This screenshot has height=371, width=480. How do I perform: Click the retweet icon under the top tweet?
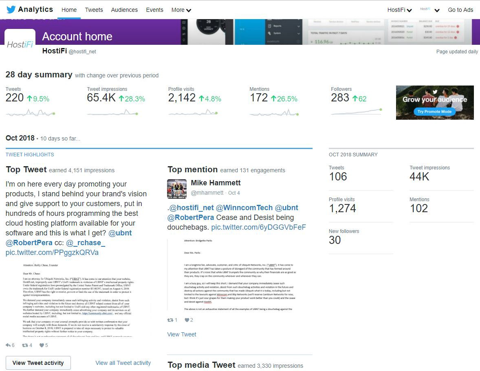click(x=25, y=345)
